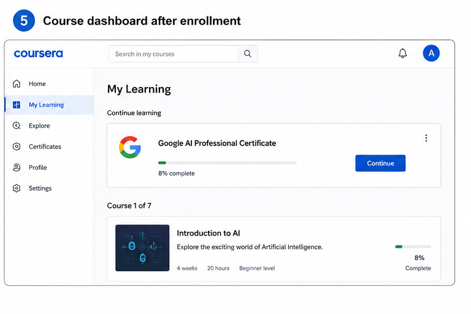Click the Settings gear icon

click(17, 188)
